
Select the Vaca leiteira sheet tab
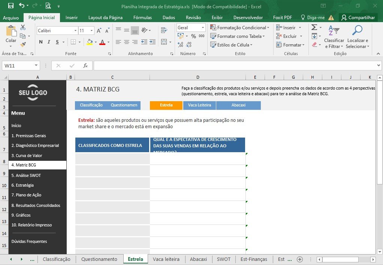coord(166,259)
